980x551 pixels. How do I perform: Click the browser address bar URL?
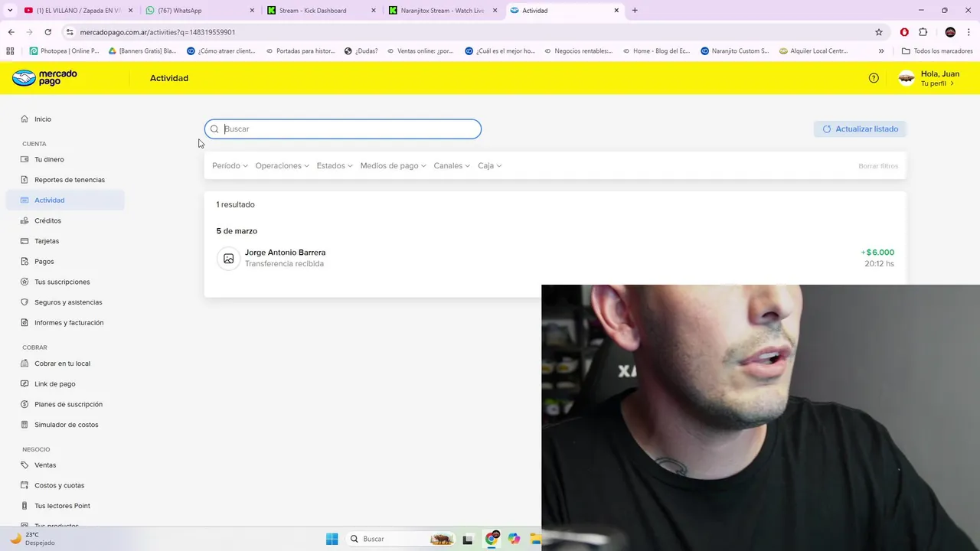point(157,32)
